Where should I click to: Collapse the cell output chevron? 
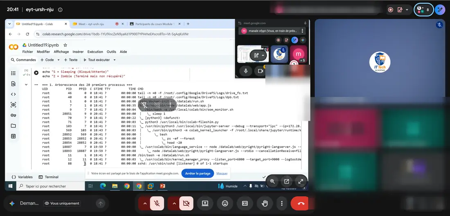point(27,85)
